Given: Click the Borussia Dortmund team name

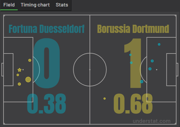Looking at the screenshot, I should coord(133,29).
